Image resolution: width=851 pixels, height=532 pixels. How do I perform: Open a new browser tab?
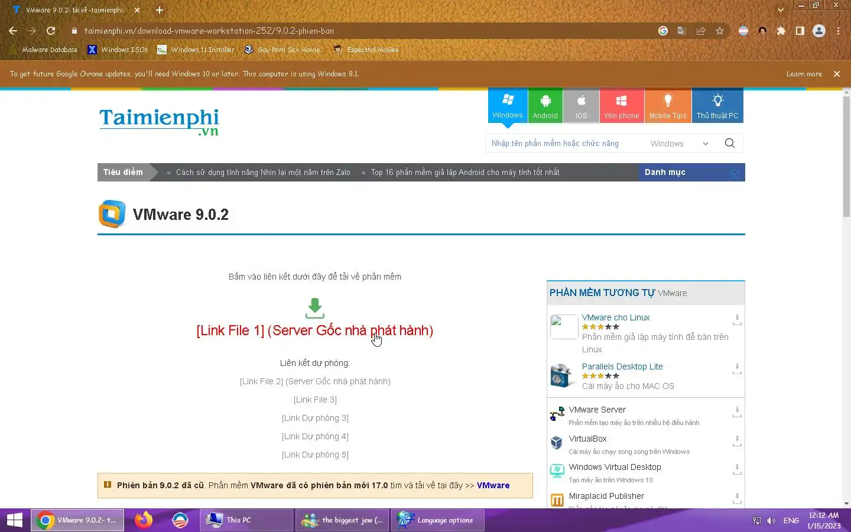coord(160,10)
